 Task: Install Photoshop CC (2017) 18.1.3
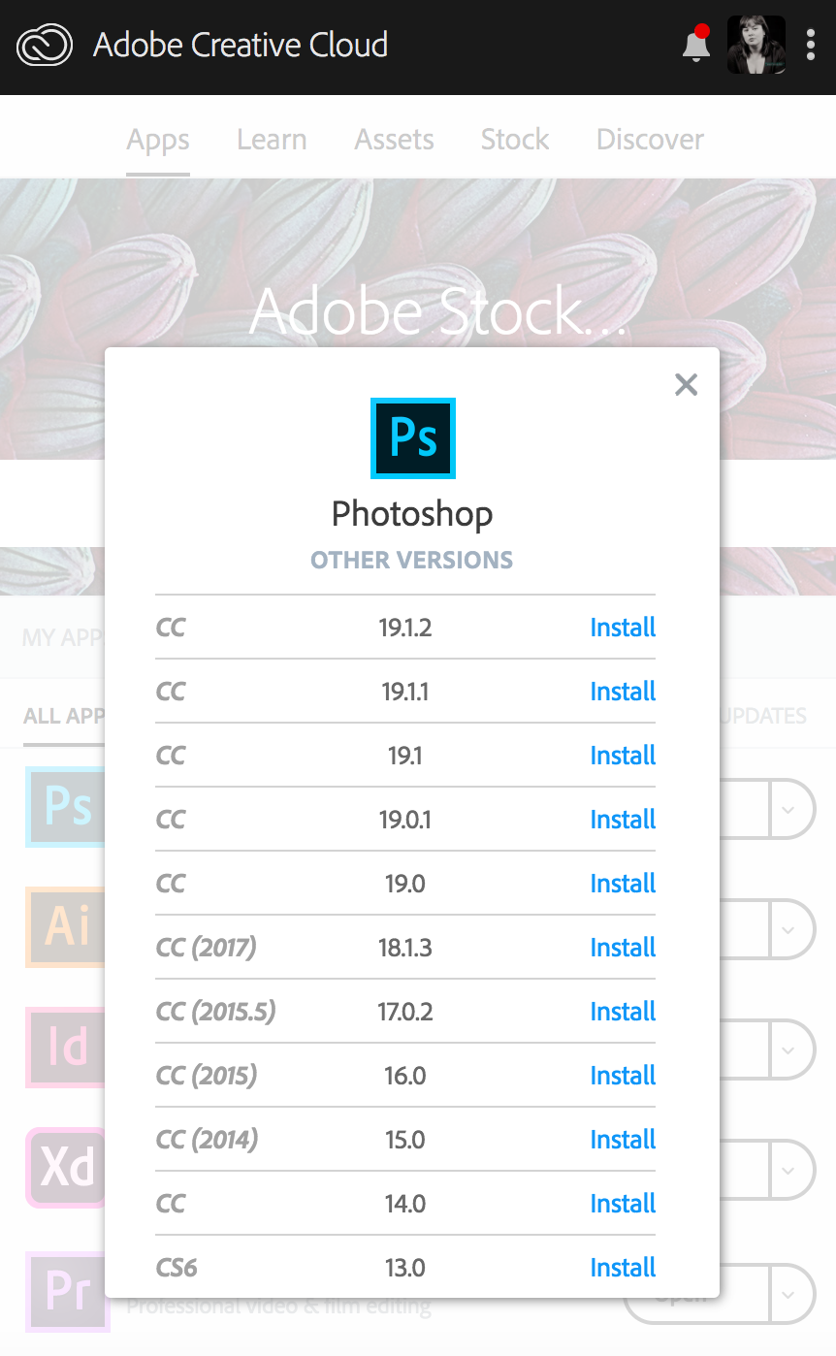pos(623,948)
